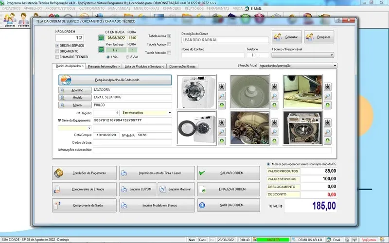Click magnifier icon beside top-right repair photo
Image resolution: width=389 pixels, height=243 pixels.
[327, 96]
